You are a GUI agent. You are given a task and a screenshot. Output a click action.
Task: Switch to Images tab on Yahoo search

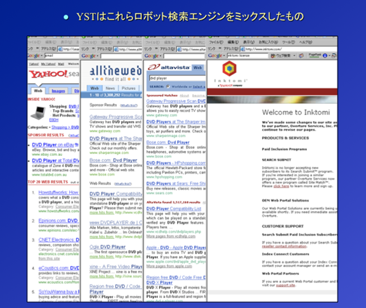pos(58,91)
